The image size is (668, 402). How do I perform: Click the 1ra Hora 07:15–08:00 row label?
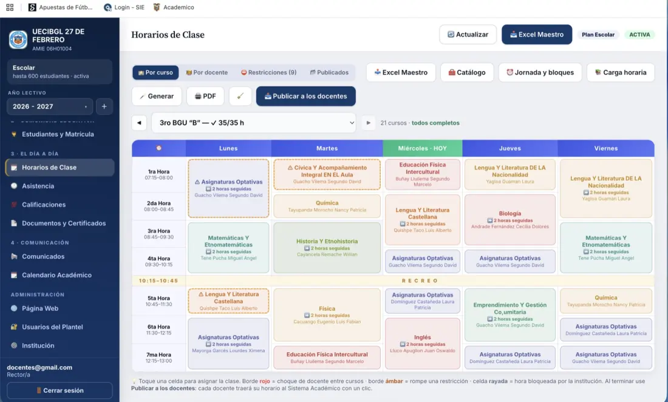tap(159, 175)
